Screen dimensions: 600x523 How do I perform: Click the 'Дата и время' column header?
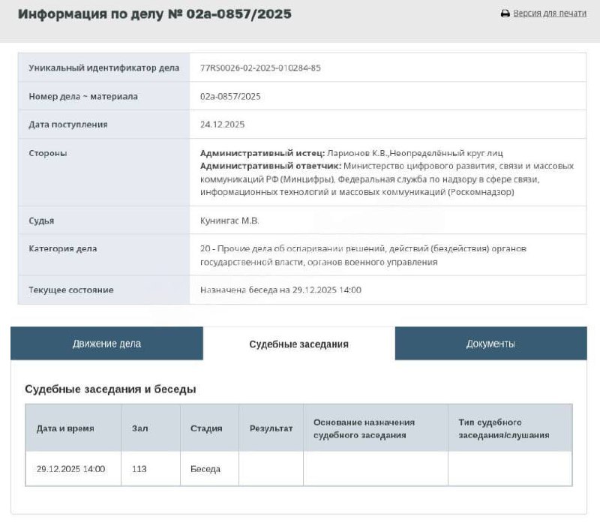(x=65, y=428)
